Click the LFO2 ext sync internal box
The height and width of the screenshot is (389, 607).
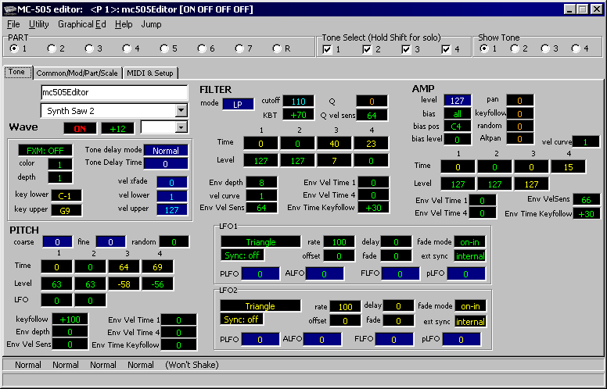tap(470, 321)
